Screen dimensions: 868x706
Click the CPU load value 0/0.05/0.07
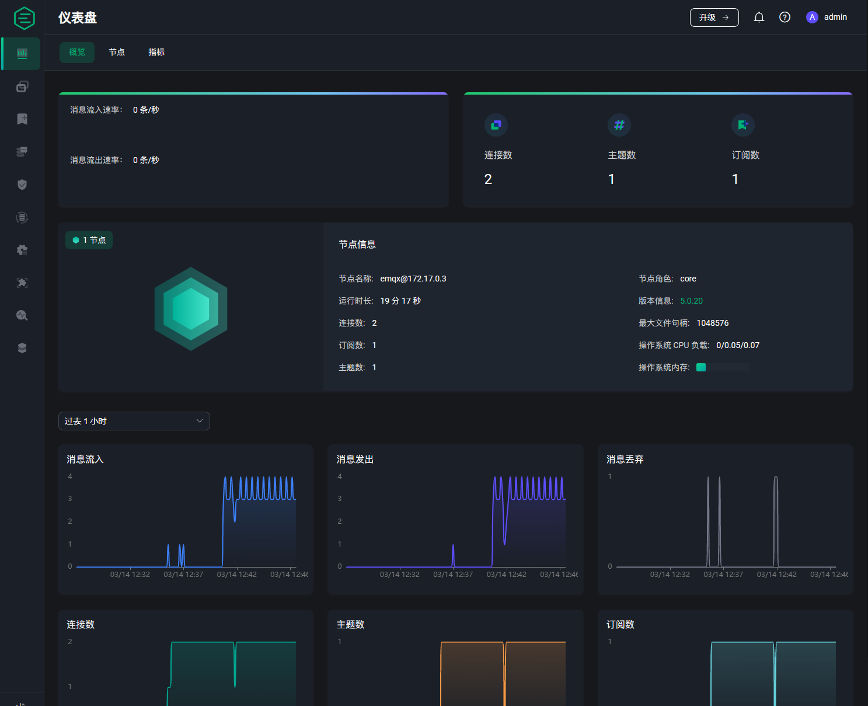(738, 345)
